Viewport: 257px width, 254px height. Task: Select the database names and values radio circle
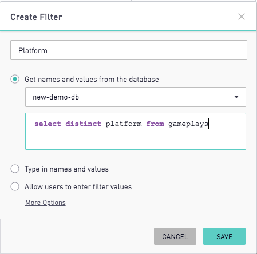(x=15, y=79)
